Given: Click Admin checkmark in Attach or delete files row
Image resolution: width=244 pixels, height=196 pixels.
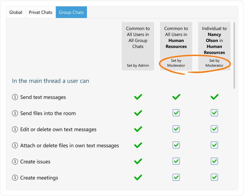Looking at the screenshot, I should (x=138, y=145).
